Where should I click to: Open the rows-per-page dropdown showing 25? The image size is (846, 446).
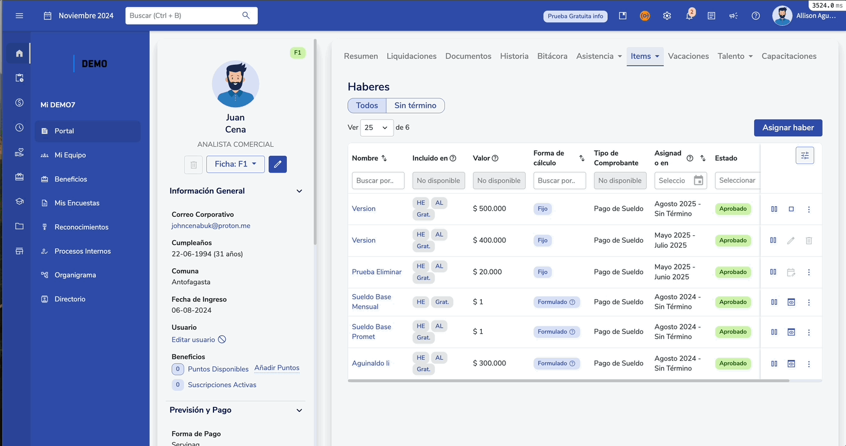(376, 128)
